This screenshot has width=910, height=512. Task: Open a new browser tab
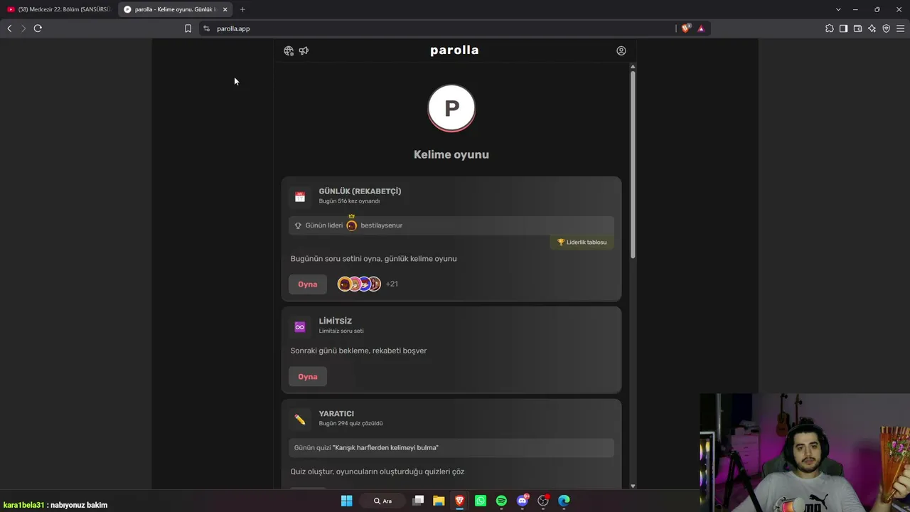242,9
